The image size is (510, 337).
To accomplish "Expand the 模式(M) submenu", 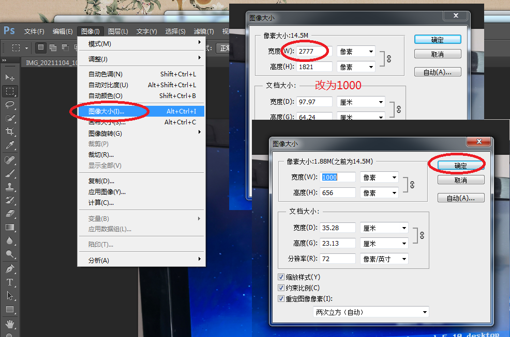I will [142, 43].
